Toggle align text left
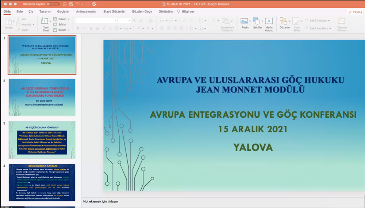 pyautogui.click(x=162, y=28)
